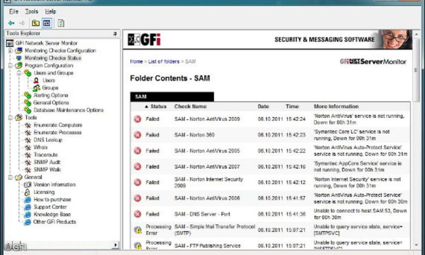Sort table by Time column
425x255 pixels.
292,106
